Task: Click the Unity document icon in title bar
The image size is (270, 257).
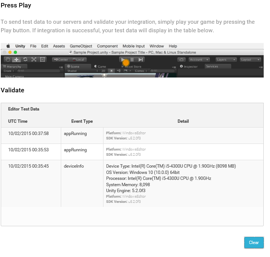Action: click(x=70, y=52)
